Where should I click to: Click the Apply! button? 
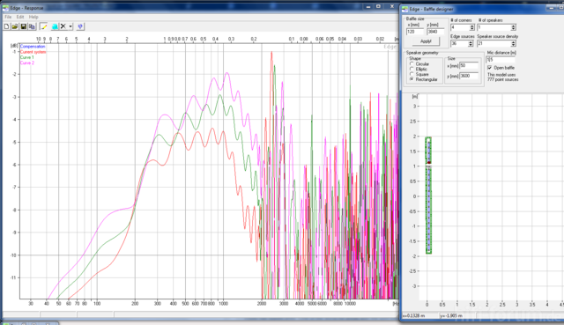426,41
